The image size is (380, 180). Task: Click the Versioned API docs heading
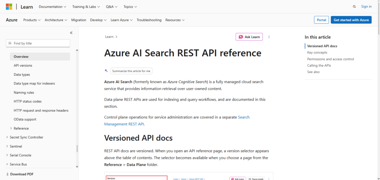[x=138, y=138]
